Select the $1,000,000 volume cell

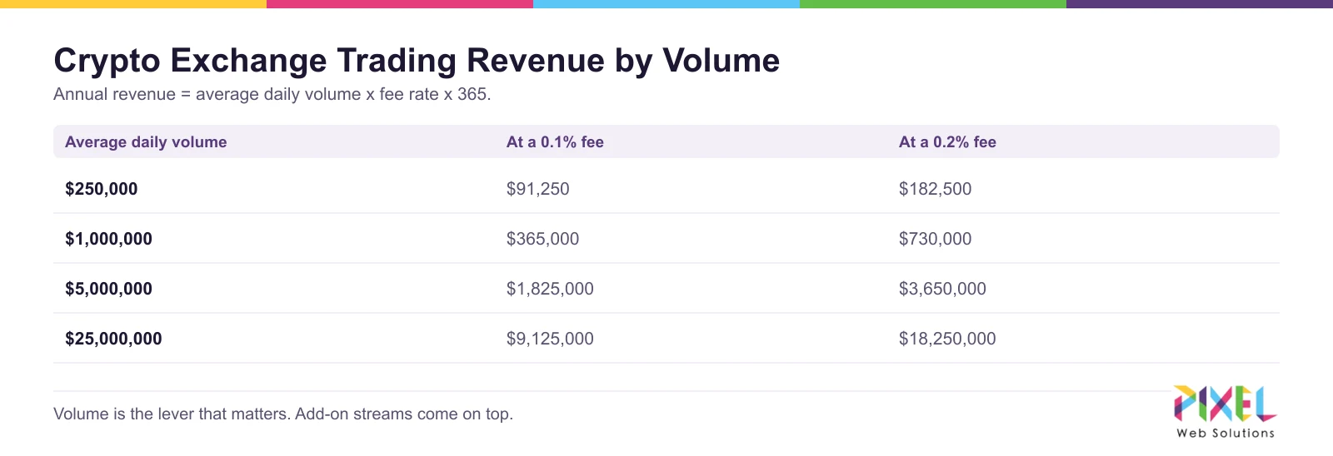pyautogui.click(x=109, y=239)
